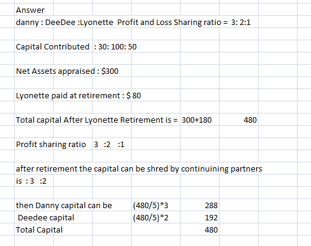Viewport: 311px width, 246px height.
Task: Click the Profit and Loss Sharing ratio line
Action: coord(133,23)
